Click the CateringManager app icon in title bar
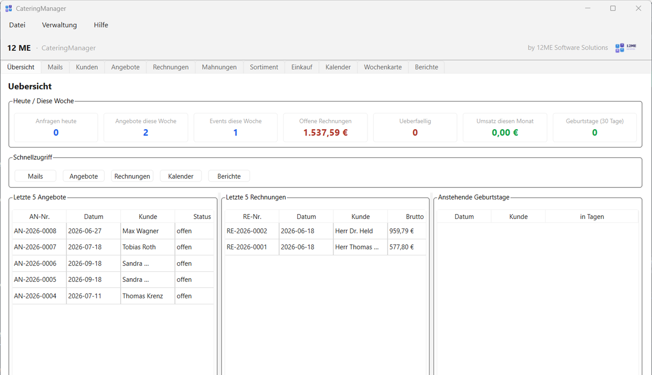Image resolution: width=652 pixels, height=375 pixels. (9, 8)
